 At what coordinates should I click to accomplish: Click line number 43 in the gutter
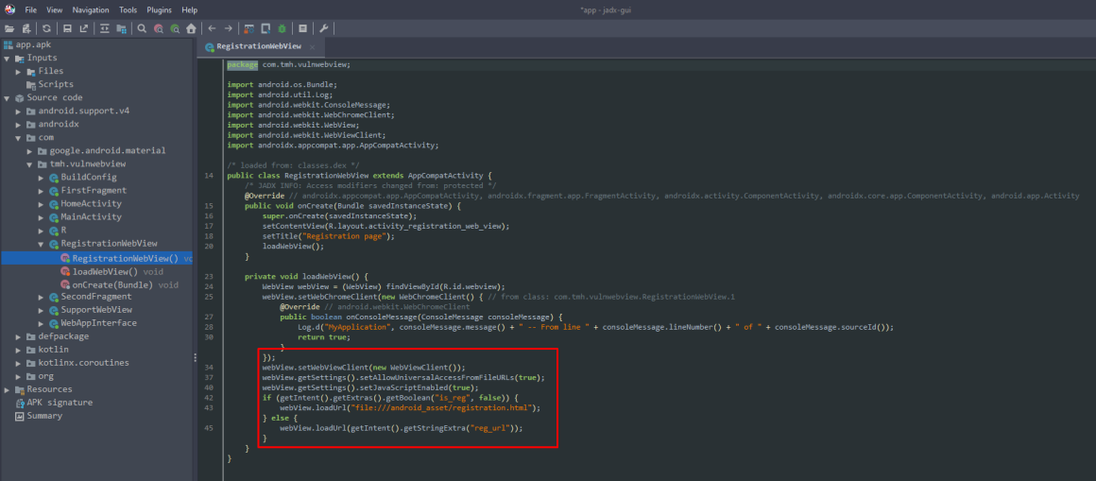click(209, 407)
